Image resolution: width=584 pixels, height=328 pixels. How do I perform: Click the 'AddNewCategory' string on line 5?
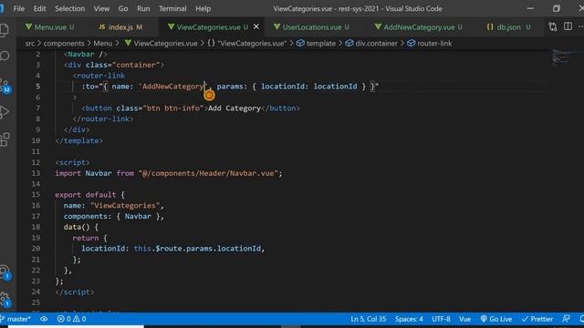[172, 87]
